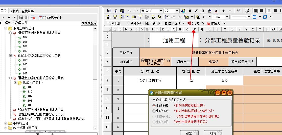The width and height of the screenshot is (282, 135).
Task: Align cell text left
Action: click(x=262, y=11)
